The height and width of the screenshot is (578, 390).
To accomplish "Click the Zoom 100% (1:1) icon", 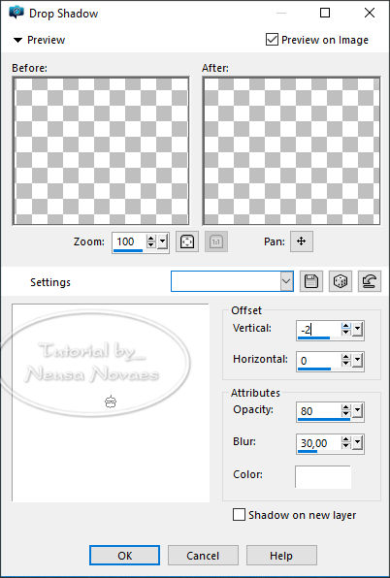I will (x=216, y=241).
